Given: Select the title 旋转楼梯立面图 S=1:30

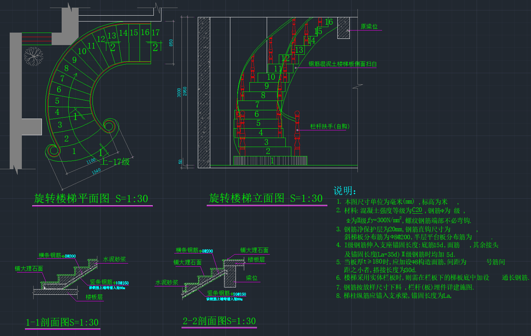Looking at the screenshot, I should coord(266,198).
